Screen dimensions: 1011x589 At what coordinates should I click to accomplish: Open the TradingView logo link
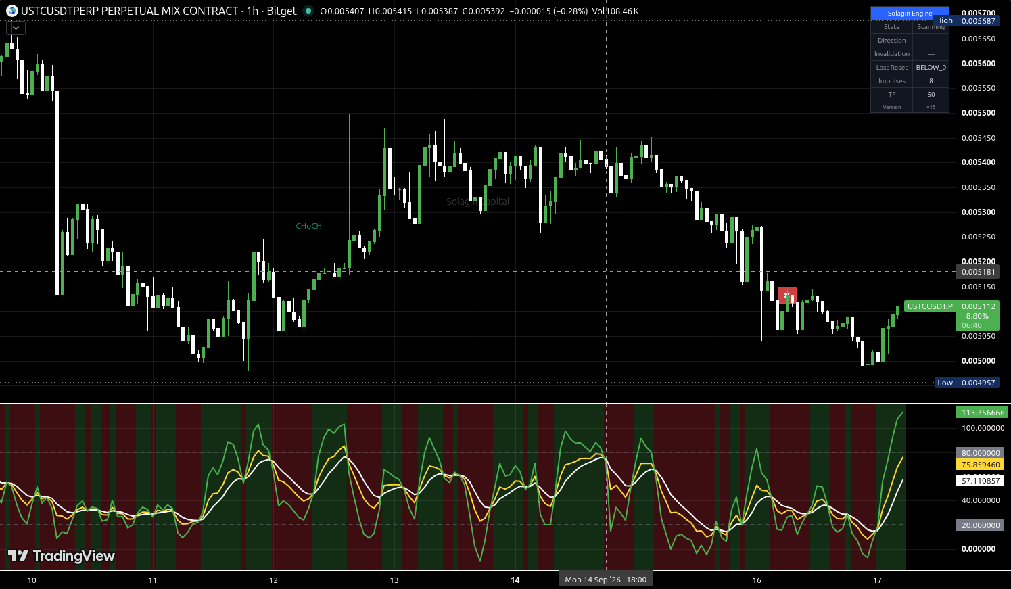[x=61, y=556]
